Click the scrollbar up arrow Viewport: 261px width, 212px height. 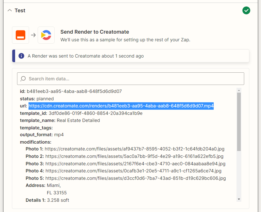click(x=239, y=90)
